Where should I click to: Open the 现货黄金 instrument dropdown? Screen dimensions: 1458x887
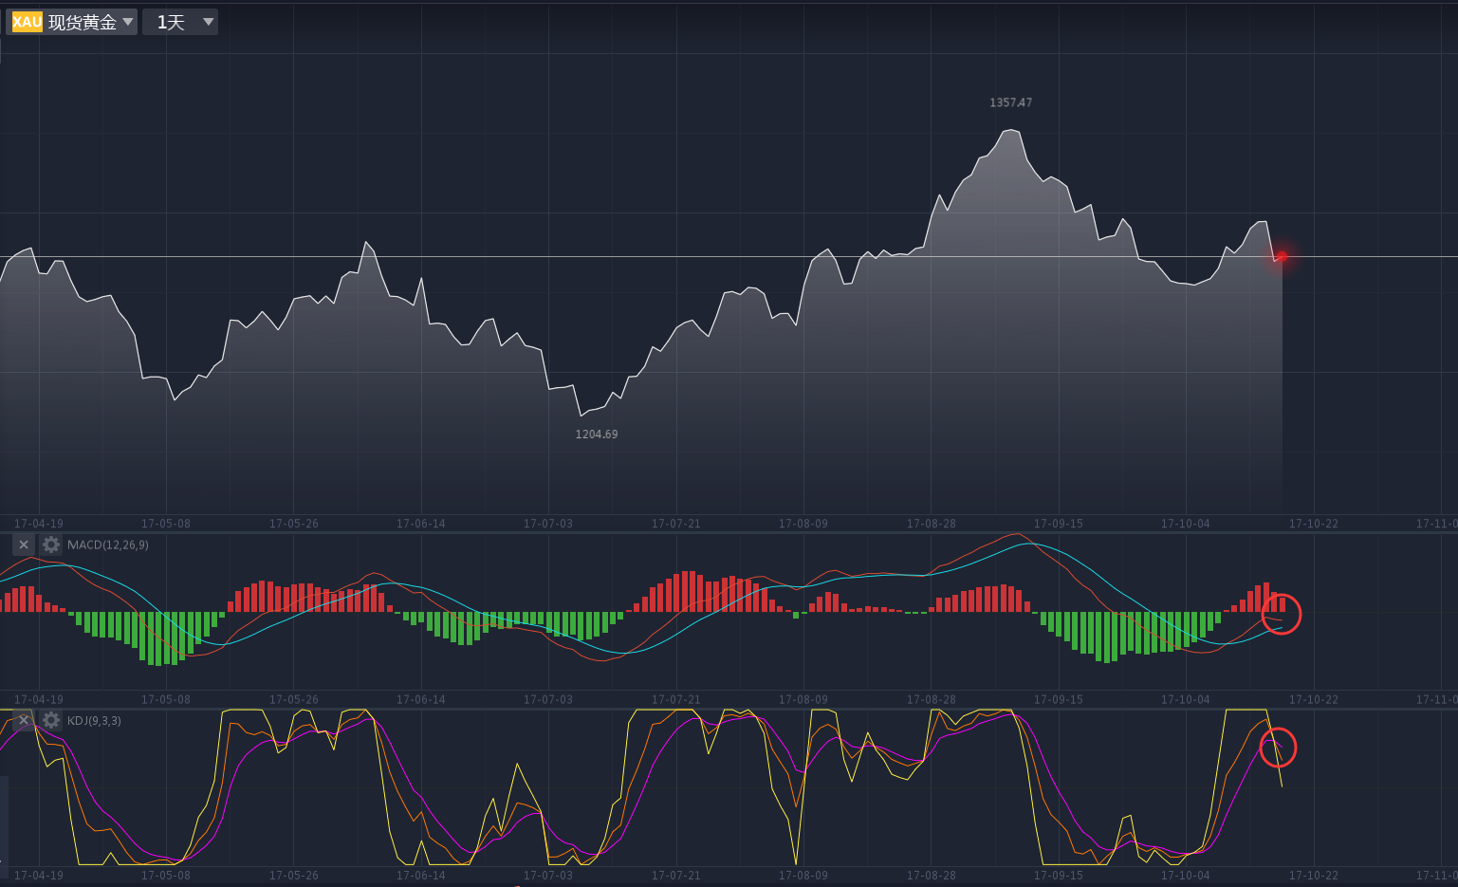tap(83, 22)
